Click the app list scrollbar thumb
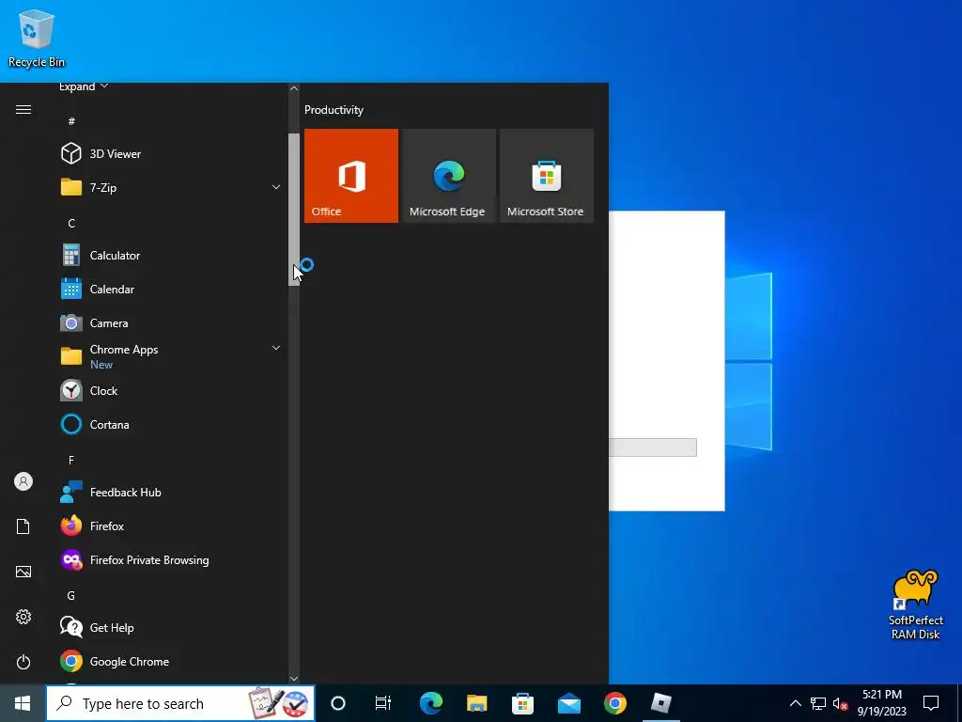Screen dimensions: 962x722 [x=294, y=209]
